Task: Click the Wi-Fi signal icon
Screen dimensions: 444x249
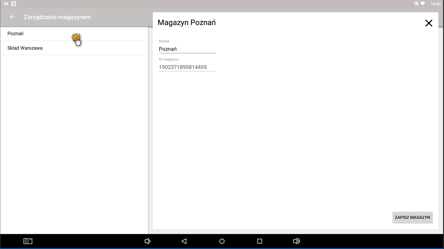Action: pyautogui.click(x=423, y=4)
